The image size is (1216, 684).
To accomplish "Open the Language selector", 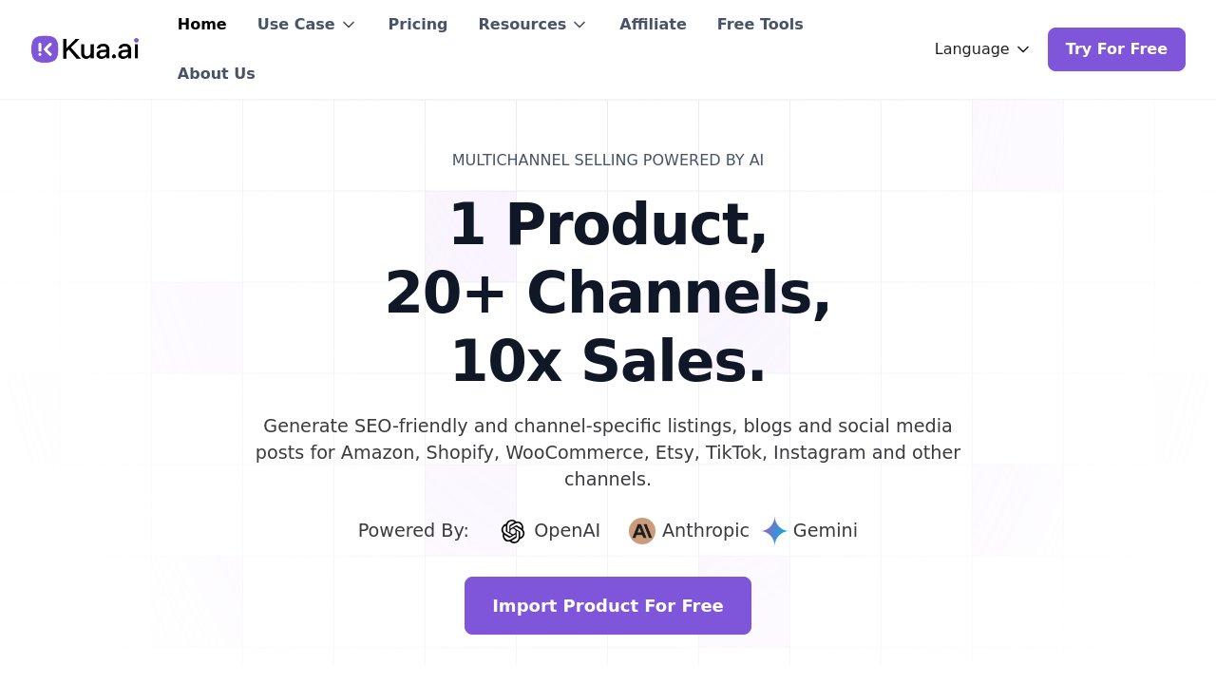I will pyautogui.click(x=972, y=49).
